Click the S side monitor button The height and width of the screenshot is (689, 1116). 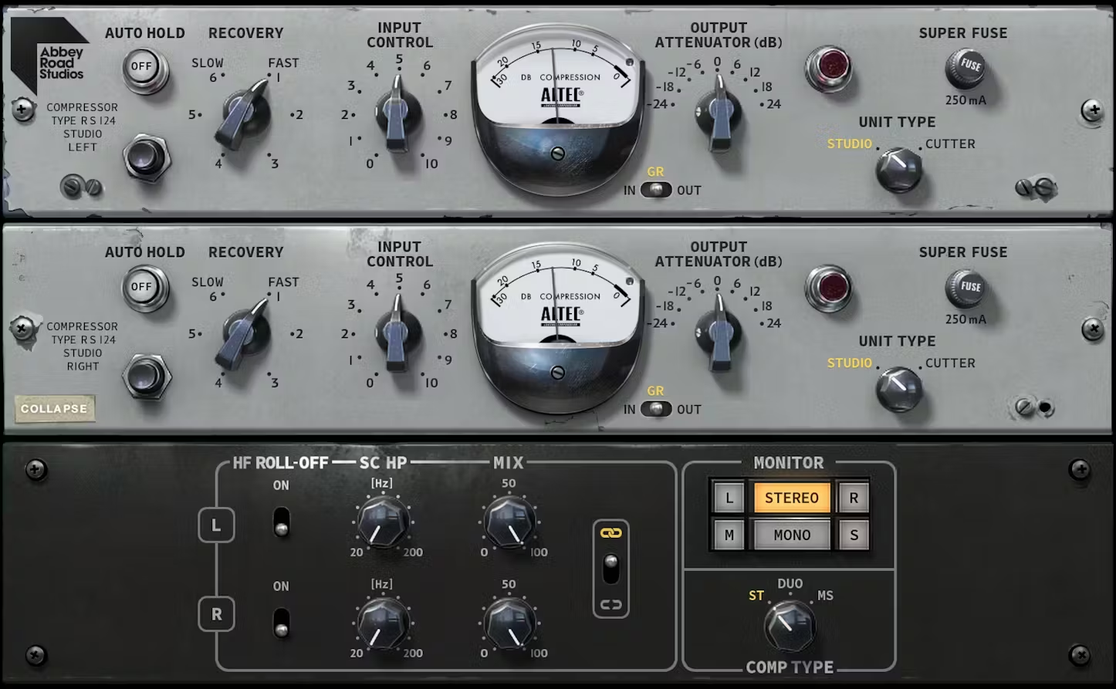pyautogui.click(x=854, y=535)
